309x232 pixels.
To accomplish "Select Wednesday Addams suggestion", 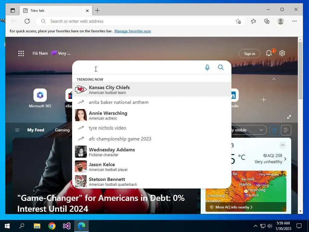I will [152, 152].
